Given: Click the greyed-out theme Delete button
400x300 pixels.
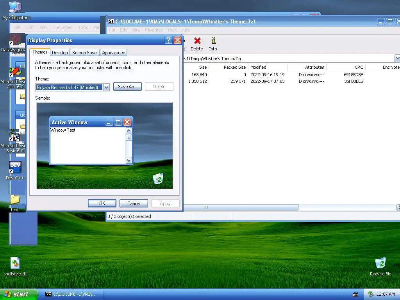Looking at the screenshot, I should [x=159, y=86].
